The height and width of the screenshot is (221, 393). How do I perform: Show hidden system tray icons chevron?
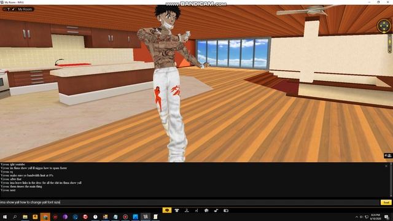coord(357,217)
